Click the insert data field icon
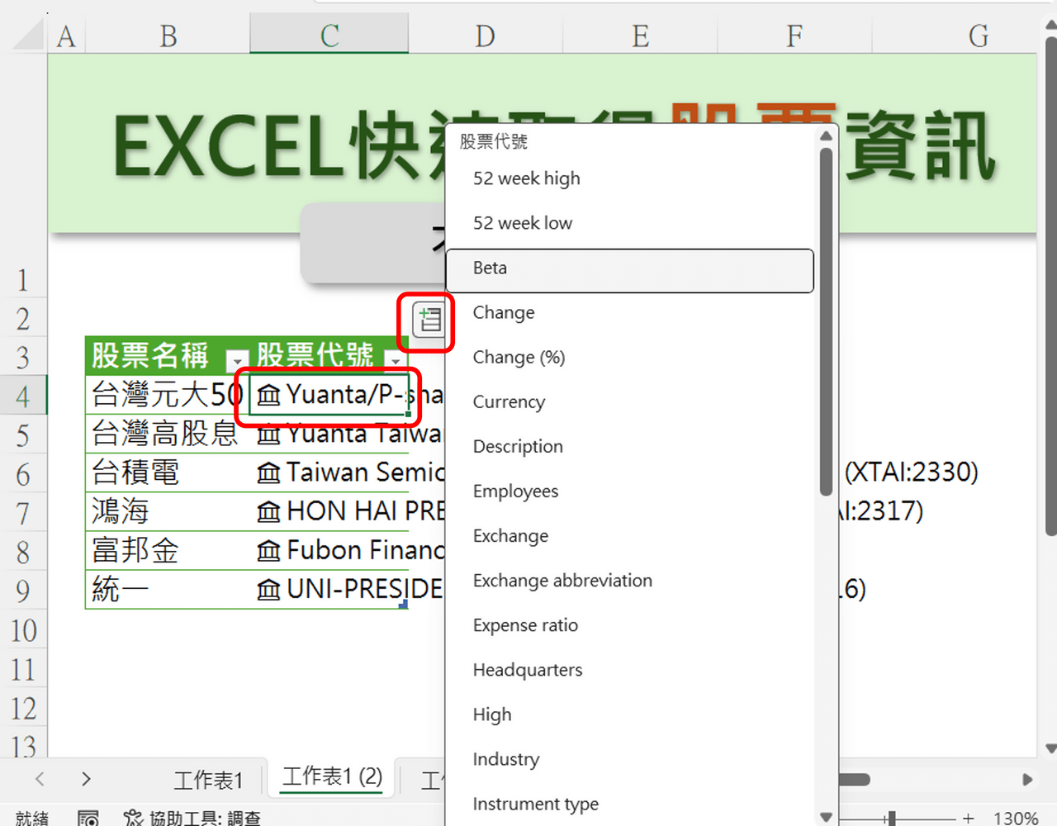The height and width of the screenshot is (826, 1057). pos(429,320)
